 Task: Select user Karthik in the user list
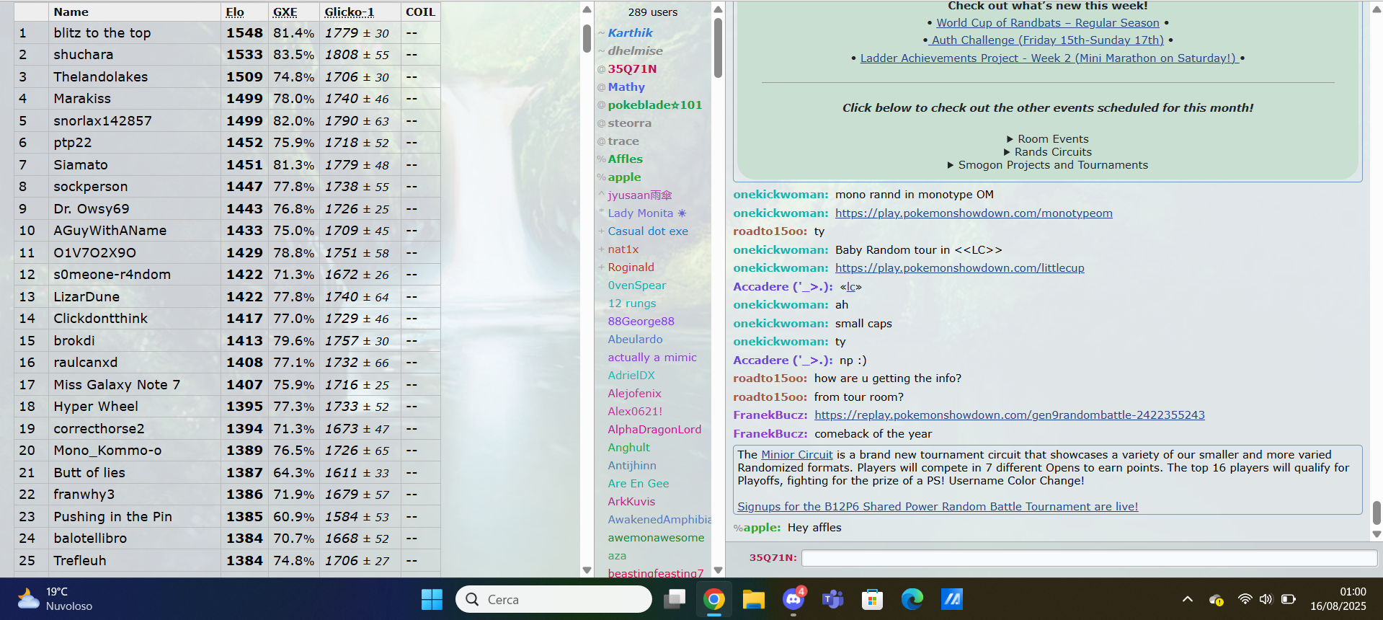630,33
